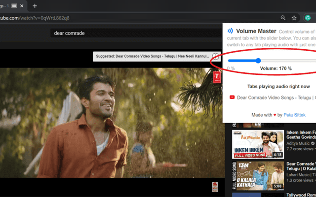The width and height of the screenshot is (316, 197).
Task: Bookmark this page with the star icon
Action: [294, 18]
